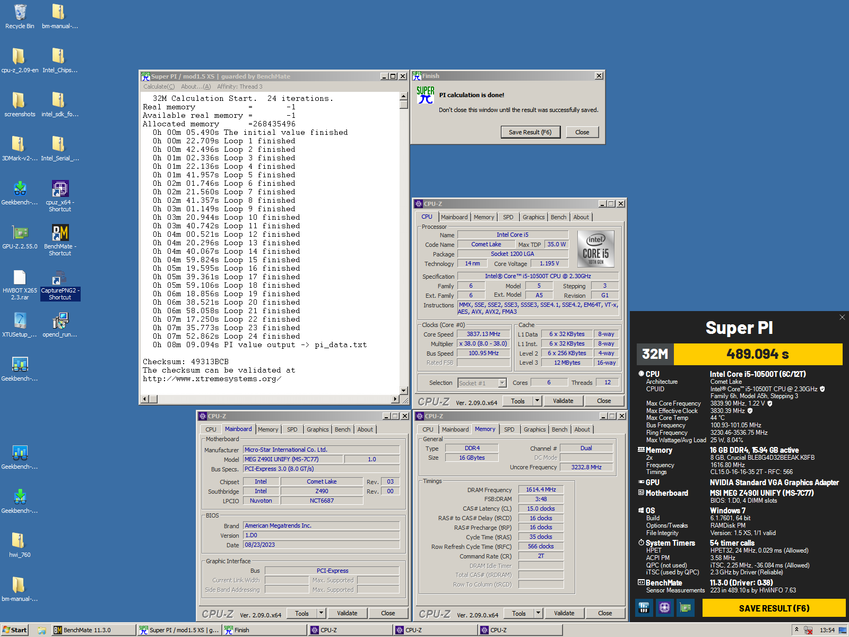849x637 pixels.
Task: Click Validate in top CPU-Z window
Action: coord(563,401)
